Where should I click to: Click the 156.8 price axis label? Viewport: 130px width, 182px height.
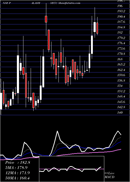121,80
